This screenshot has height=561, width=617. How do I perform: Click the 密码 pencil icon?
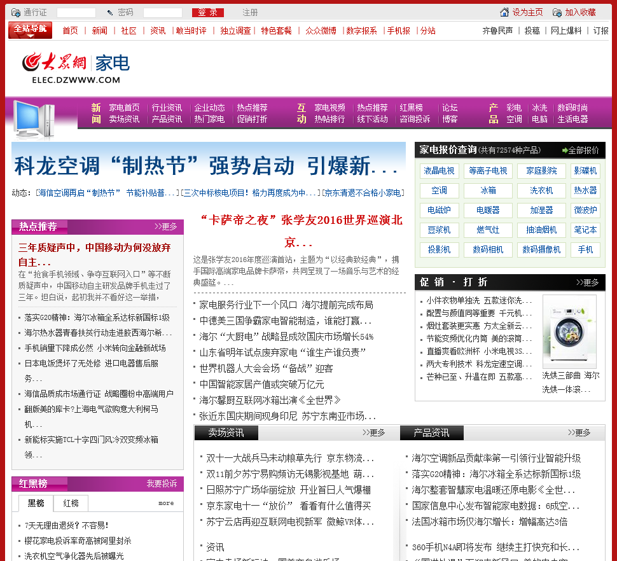coord(110,13)
